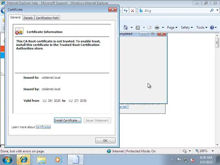220x165 pixels.
Task: Expand the Print dropdown arrow
Action: (x=163, y=28)
